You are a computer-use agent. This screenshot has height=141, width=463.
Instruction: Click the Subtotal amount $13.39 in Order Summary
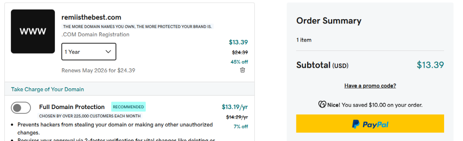430,65
